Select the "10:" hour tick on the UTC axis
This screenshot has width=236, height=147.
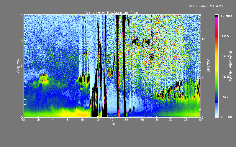[x=97, y=120]
